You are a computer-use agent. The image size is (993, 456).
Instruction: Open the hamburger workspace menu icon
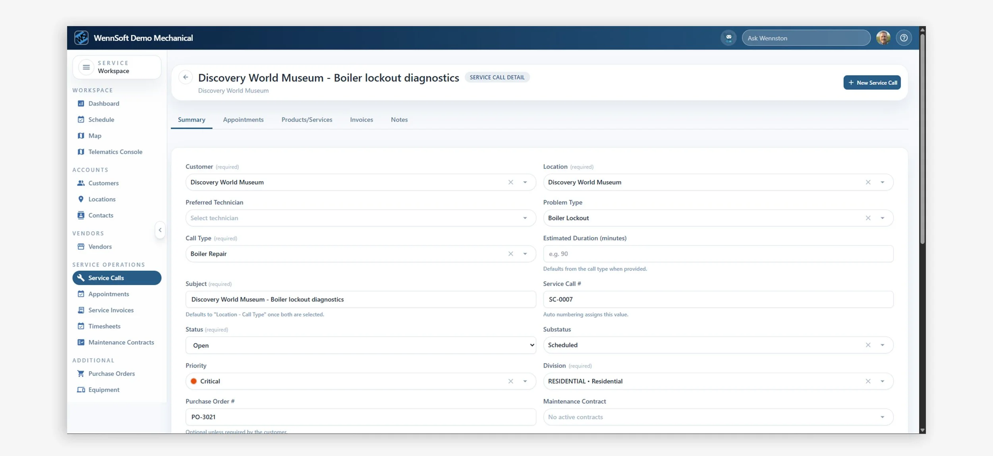[86, 67]
